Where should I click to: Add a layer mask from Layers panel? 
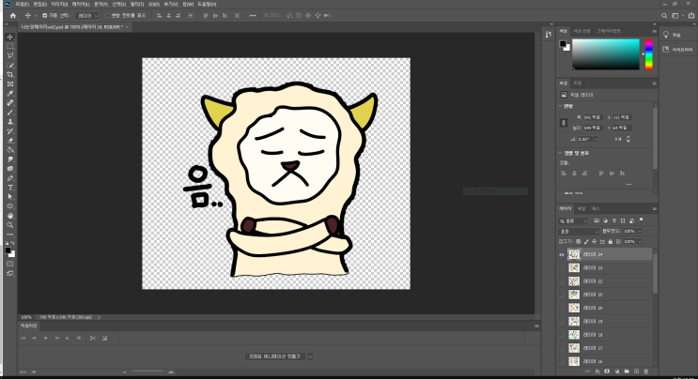click(607, 371)
